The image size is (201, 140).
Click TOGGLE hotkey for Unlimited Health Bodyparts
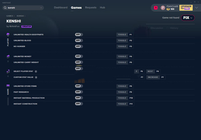coord(125,35)
